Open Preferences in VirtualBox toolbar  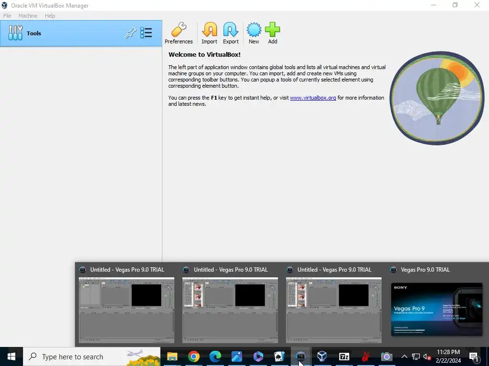(179, 33)
